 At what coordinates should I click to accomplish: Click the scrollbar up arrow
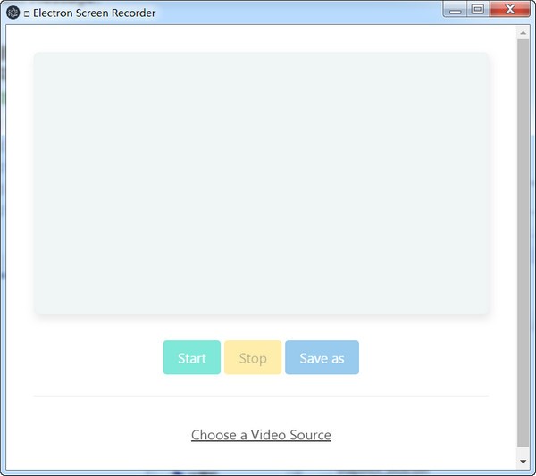pyautogui.click(x=523, y=33)
